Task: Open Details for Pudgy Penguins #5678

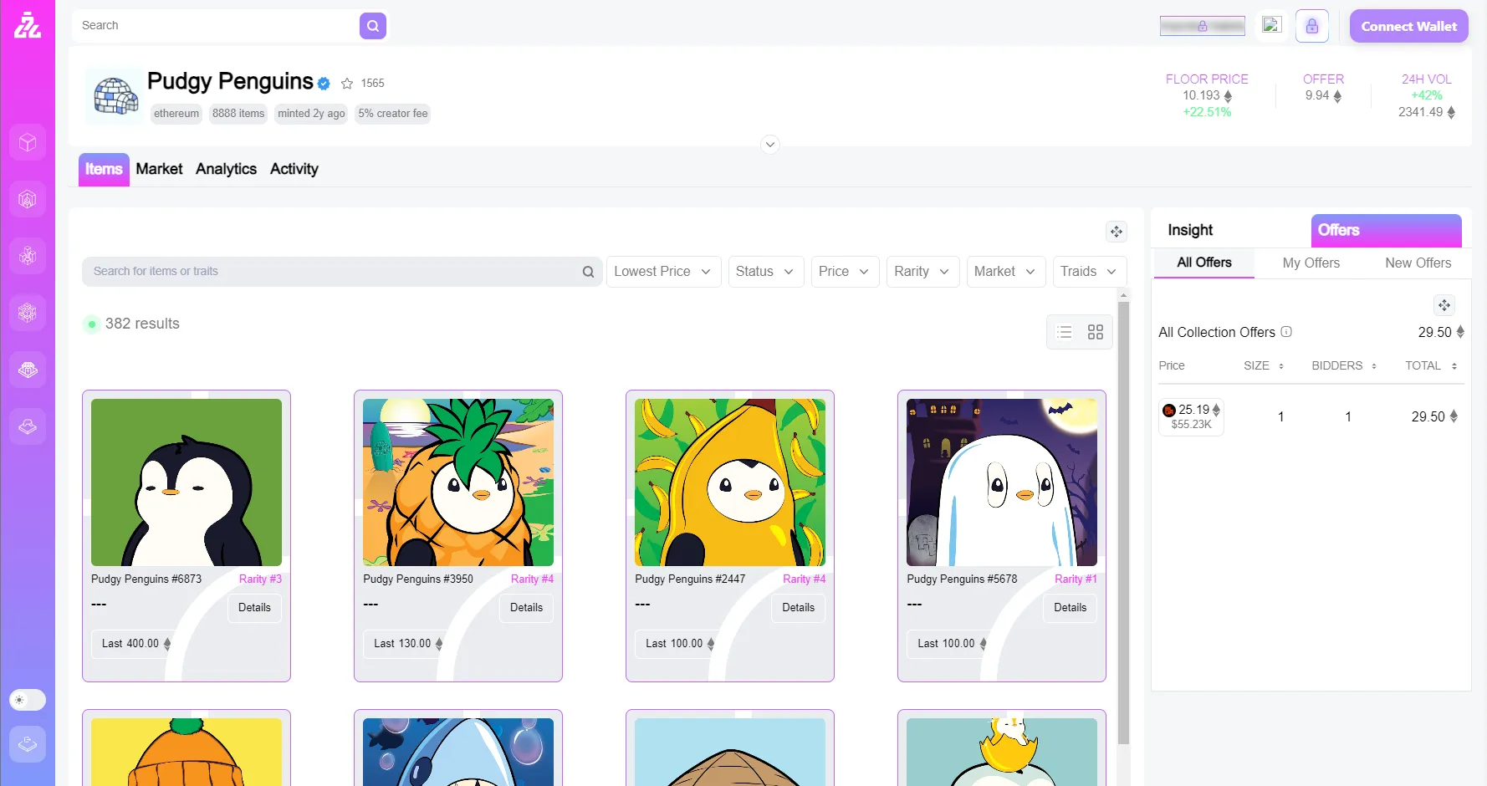Action: point(1070,608)
